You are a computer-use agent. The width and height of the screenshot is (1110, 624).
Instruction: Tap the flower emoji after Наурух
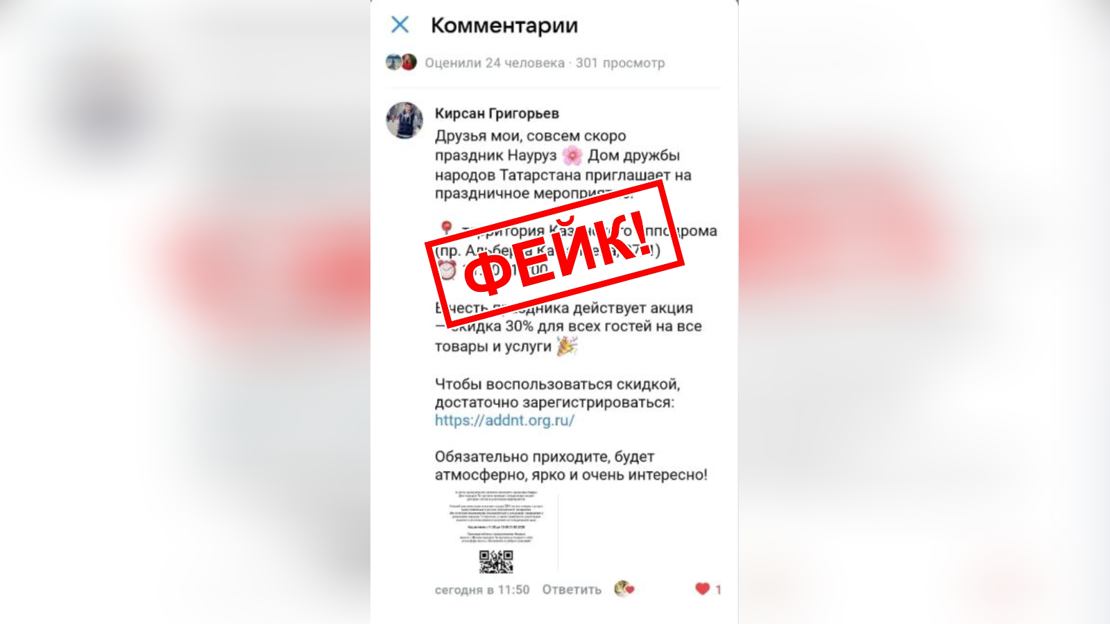[x=572, y=155]
